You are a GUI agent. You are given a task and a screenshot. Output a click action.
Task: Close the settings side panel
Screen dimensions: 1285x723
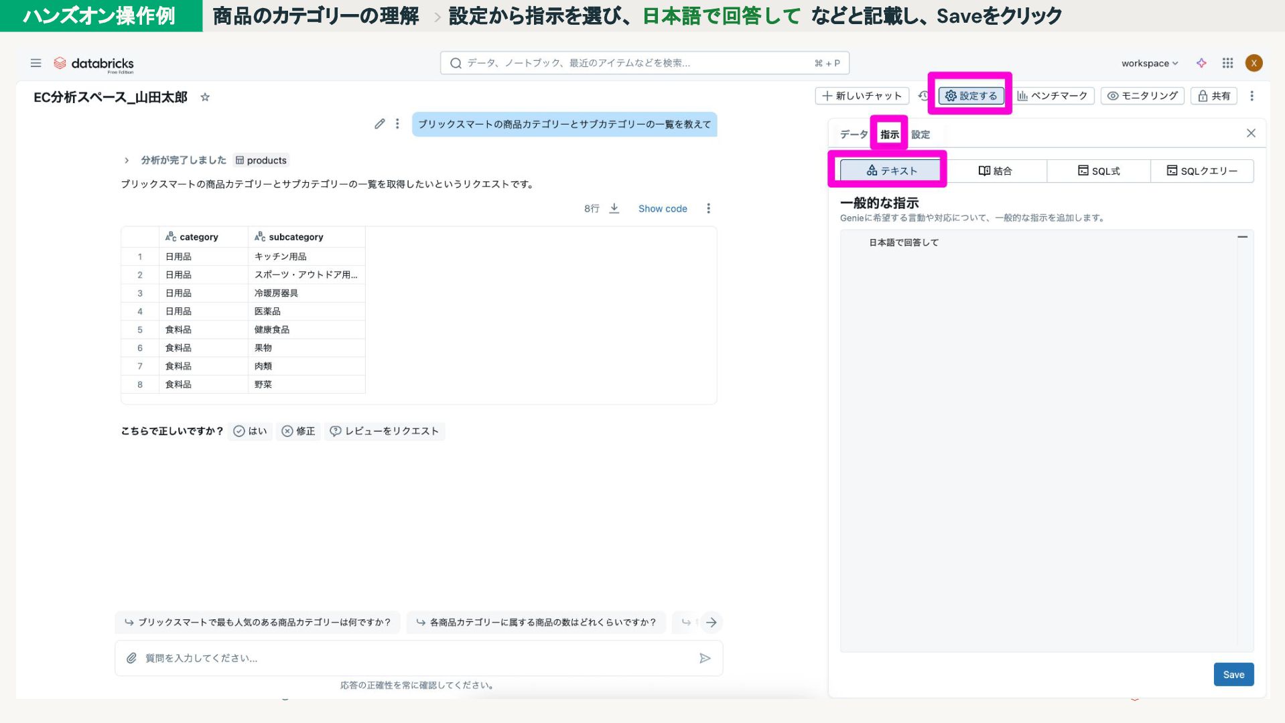point(1251,133)
